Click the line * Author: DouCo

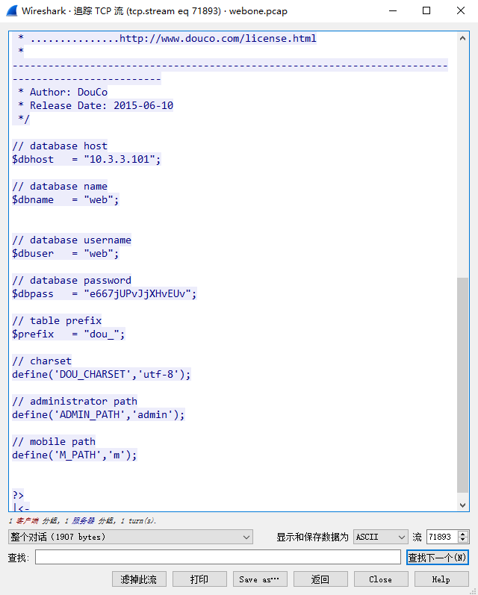point(63,92)
